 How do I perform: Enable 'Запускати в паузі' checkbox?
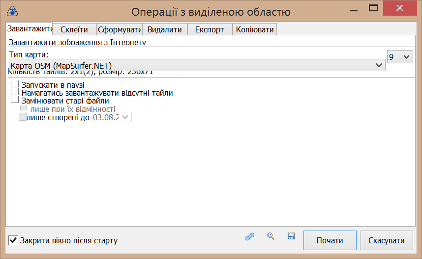tap(15, 85)
